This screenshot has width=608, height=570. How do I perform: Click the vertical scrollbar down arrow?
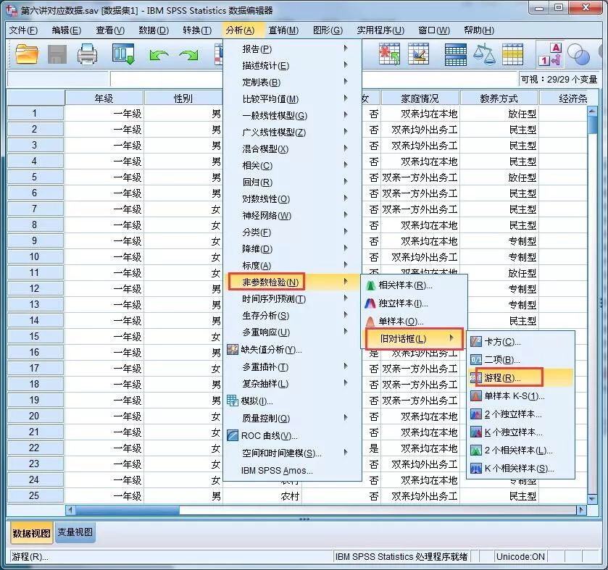click(x=592, y=499)
